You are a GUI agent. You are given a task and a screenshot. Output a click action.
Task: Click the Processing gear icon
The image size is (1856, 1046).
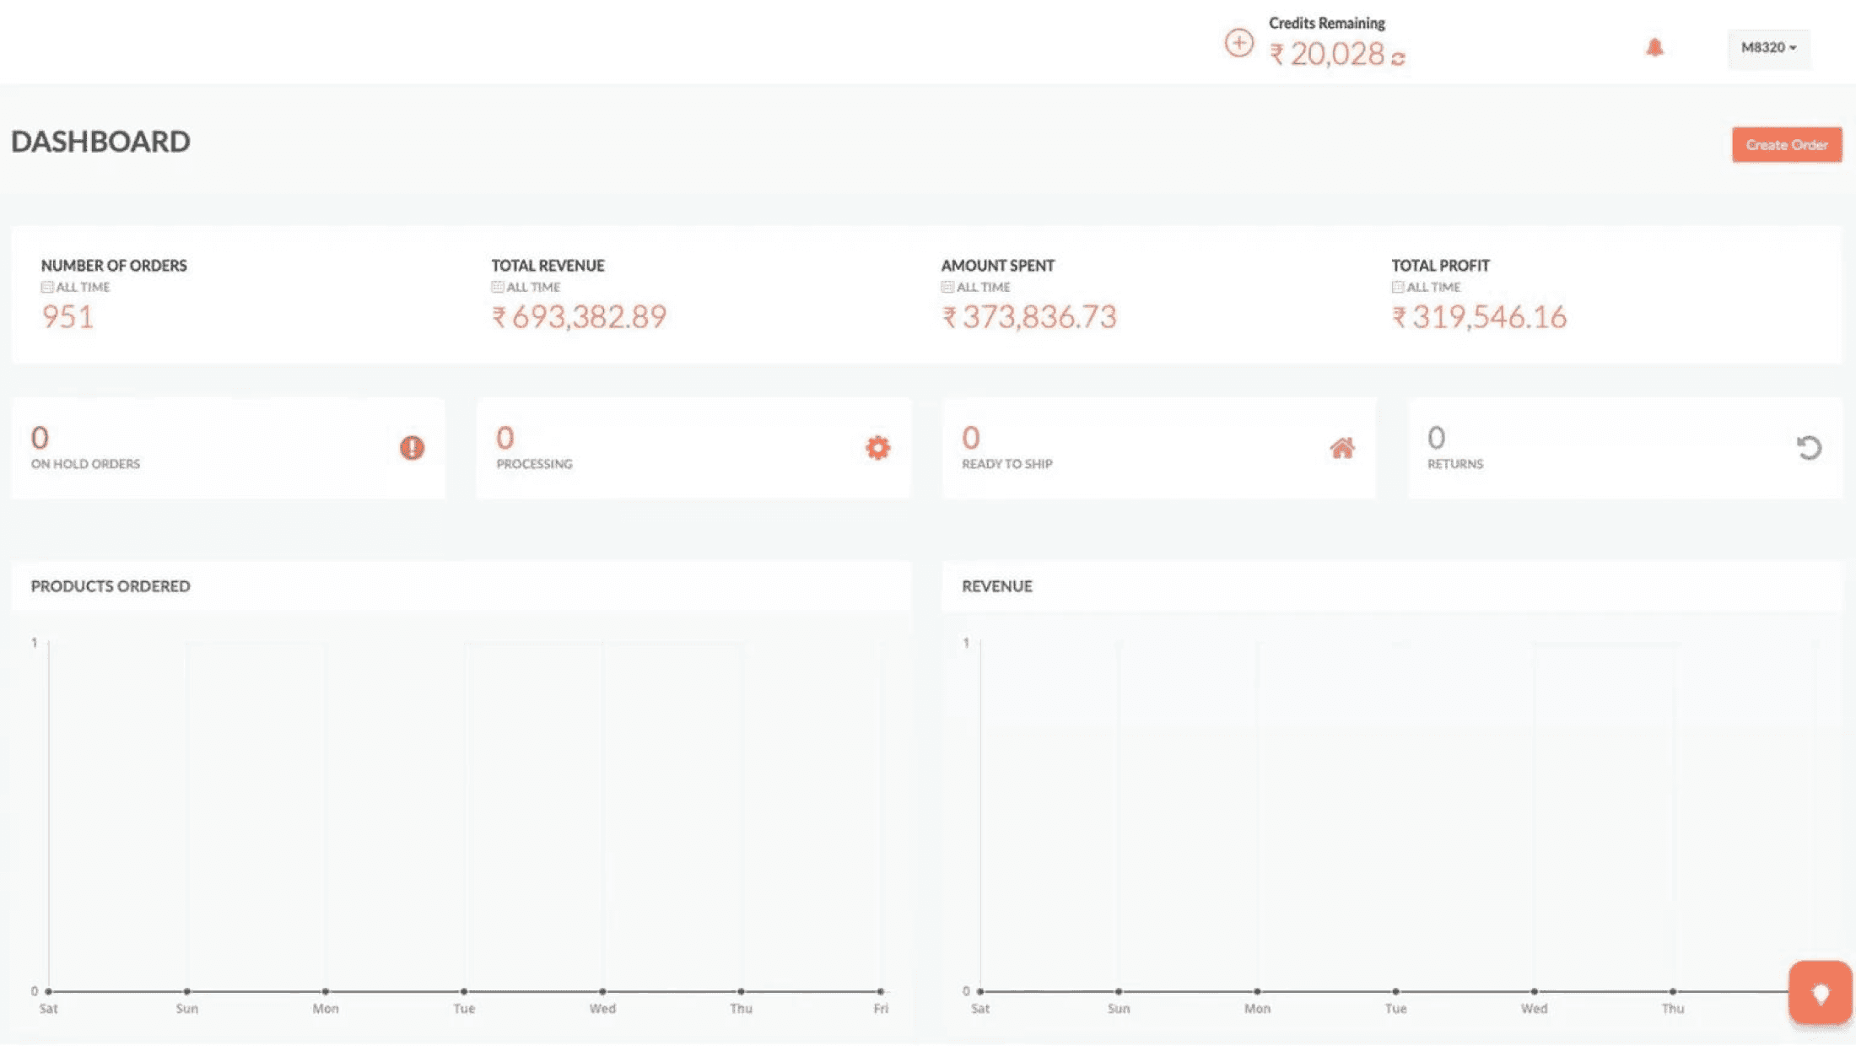pos(877,448)
